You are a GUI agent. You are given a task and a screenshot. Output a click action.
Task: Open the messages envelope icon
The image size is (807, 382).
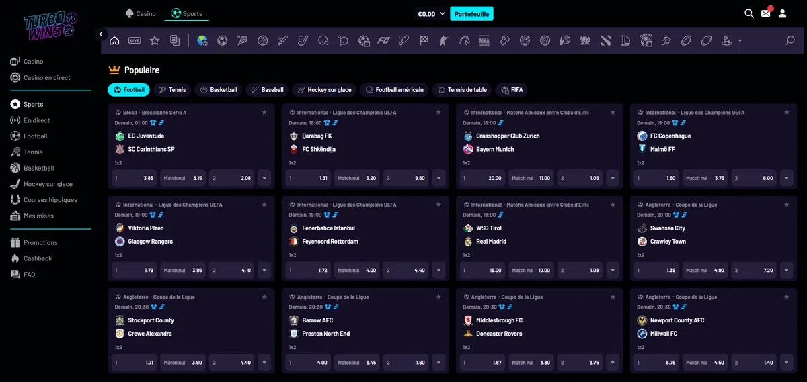click(x=766, y=13)
